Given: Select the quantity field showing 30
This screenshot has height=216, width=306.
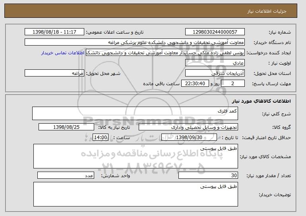Looking at the screenshot, I should (208, 175).
